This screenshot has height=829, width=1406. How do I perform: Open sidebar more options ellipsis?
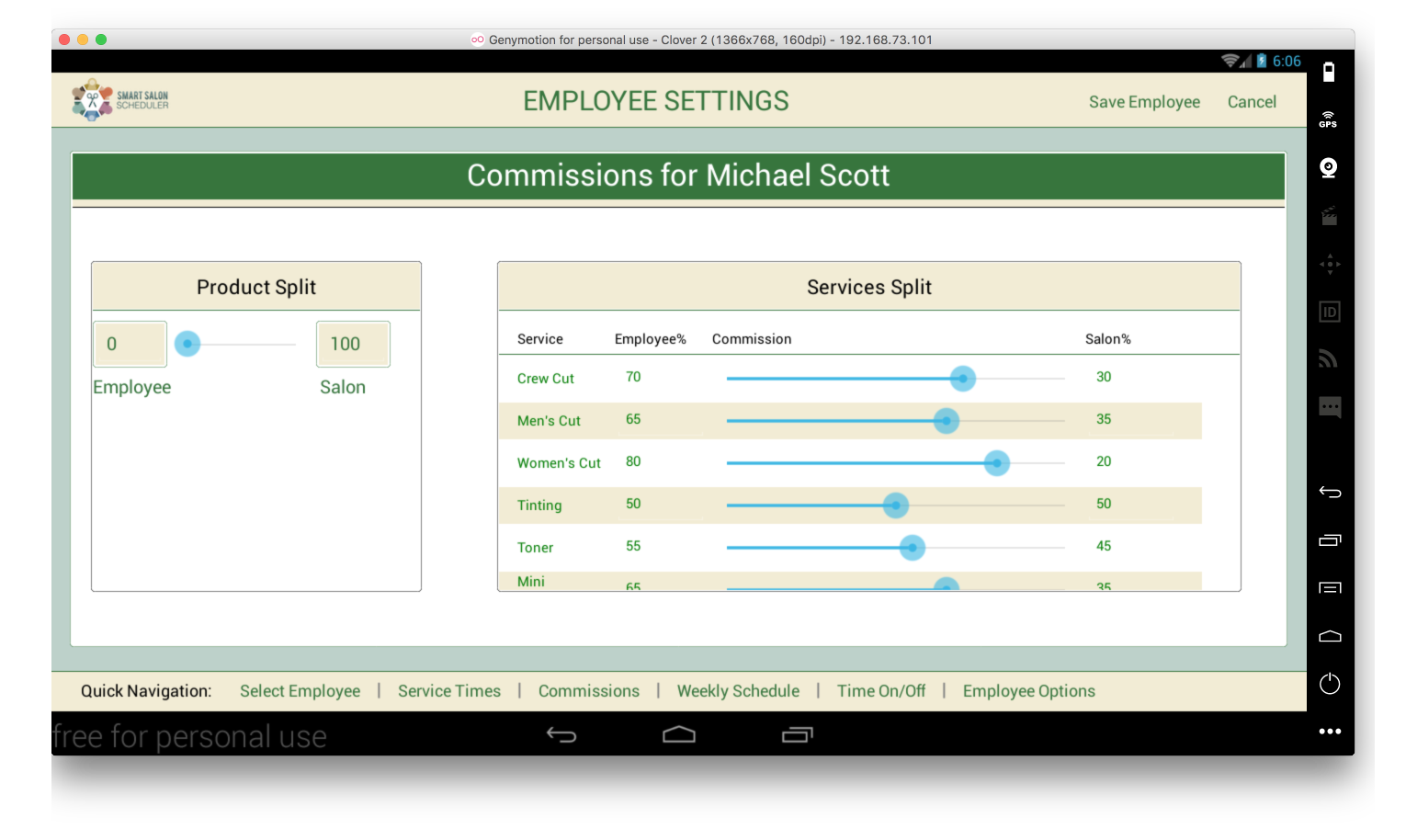pyautogui.click(x=1330, y=732)
